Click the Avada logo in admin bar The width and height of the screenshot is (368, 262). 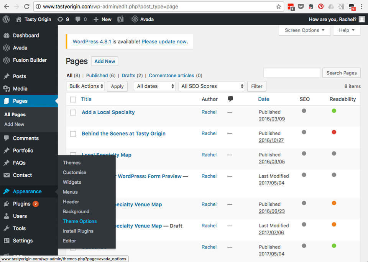point(135,19)
